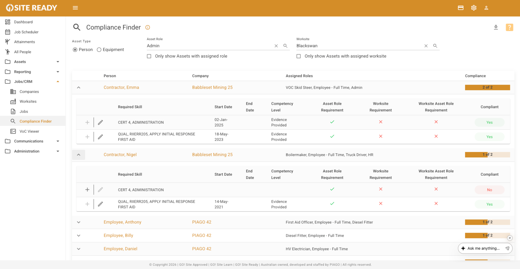This screenshot has height=269, width=520.
Task: Expand Employee, Anthony's compliance details
Action: pos(79,222)
